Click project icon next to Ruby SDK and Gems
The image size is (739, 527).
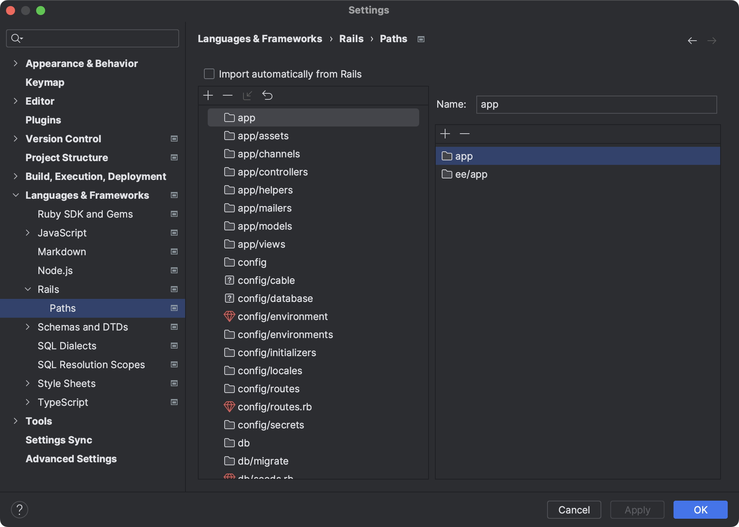(174, 214)
